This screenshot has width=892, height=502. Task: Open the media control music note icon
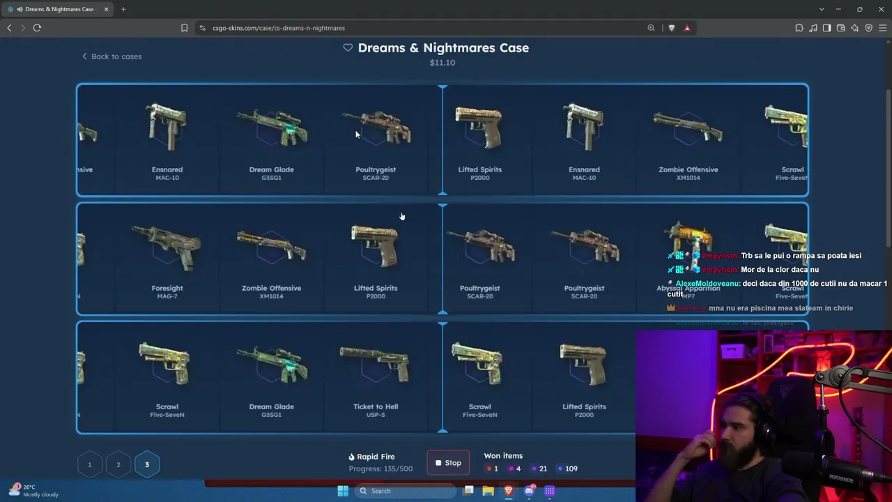813,28
